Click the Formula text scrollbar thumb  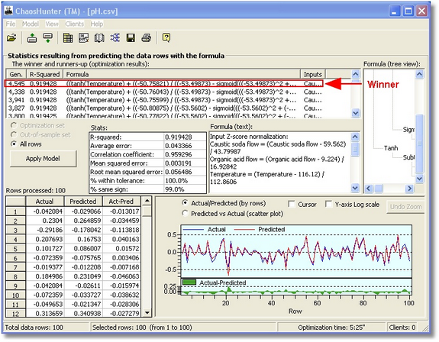[355, 149]
